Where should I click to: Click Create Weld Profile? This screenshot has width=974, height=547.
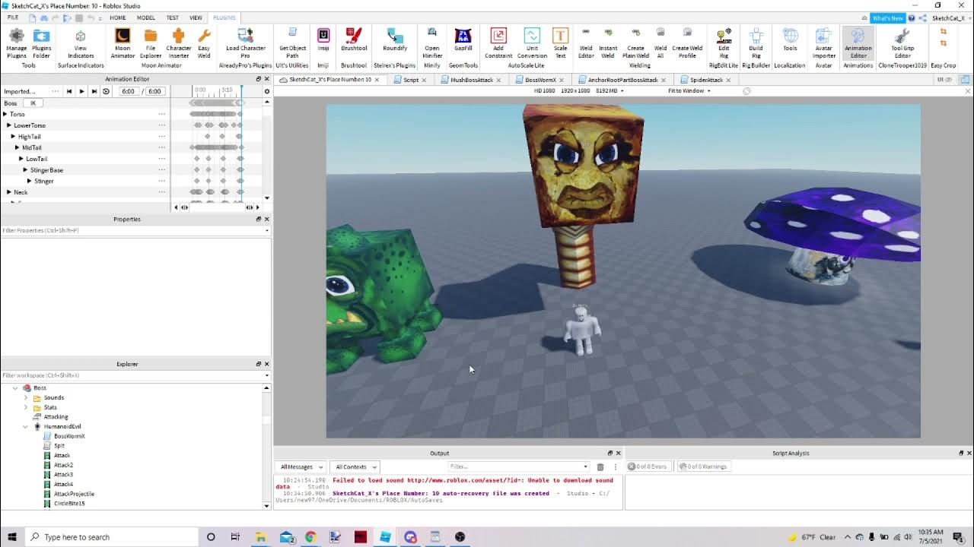pos(687,43)
